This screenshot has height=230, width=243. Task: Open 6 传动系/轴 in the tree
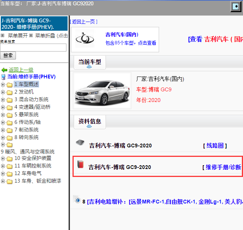(x=27, y=122)
